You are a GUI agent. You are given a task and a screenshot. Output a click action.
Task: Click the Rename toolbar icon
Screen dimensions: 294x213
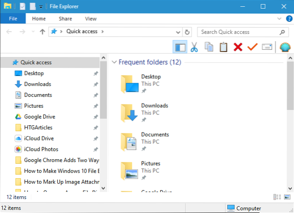tap(267, 47)
